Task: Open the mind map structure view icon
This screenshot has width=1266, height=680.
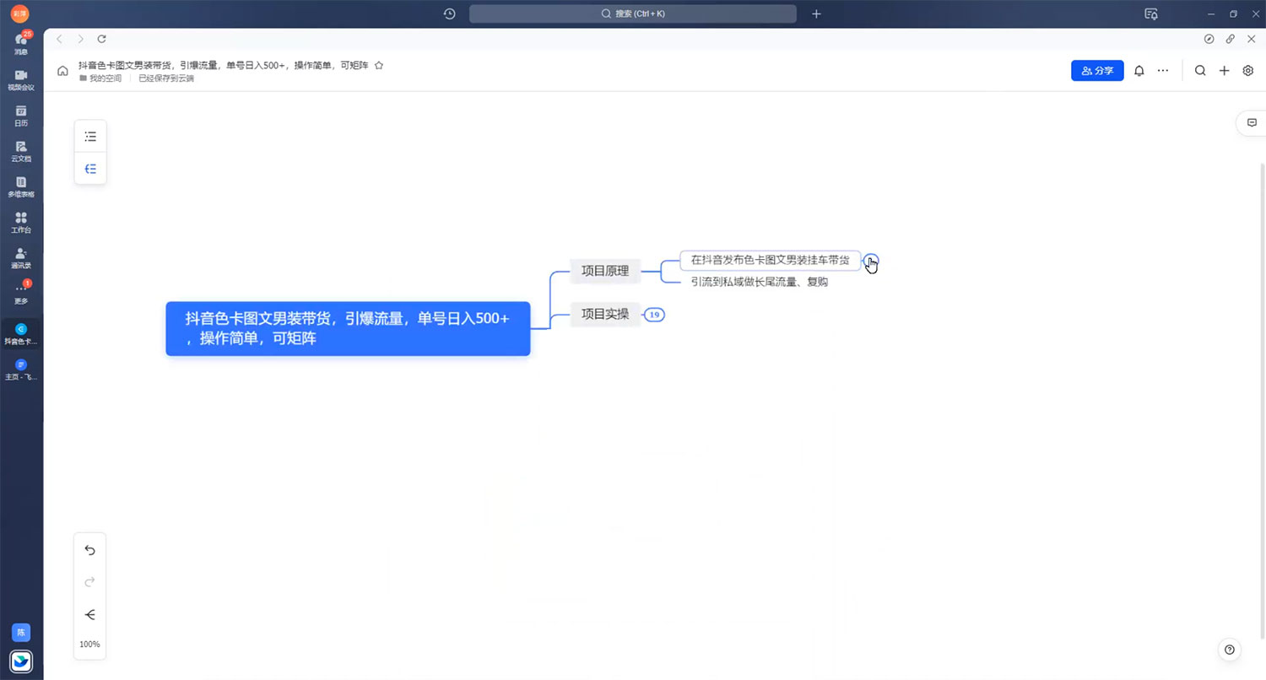Action: 90,168
